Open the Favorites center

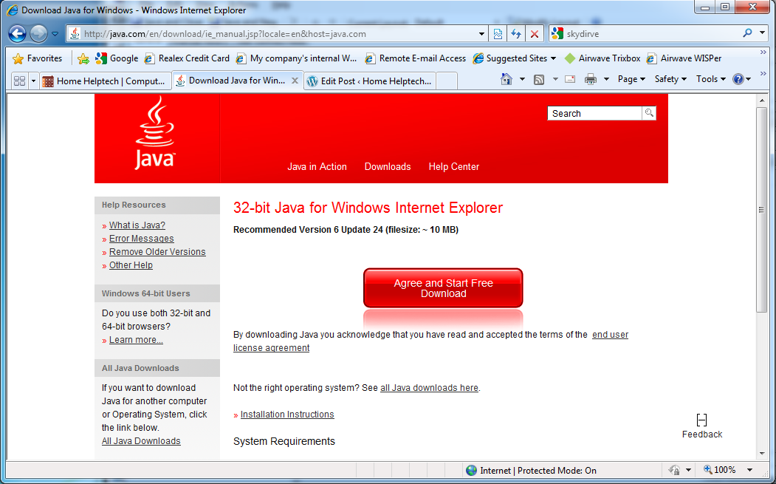pyautogui.click(x=38, y=58)
